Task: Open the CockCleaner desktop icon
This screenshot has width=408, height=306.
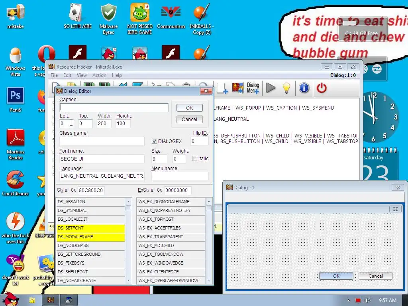Action: tap(16, 183)
